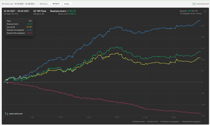
Task: Click the ФАЙЛ button
Action: coord(67,4)
